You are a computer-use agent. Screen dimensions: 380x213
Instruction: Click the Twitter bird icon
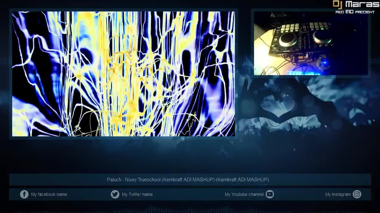click(115, 194)
